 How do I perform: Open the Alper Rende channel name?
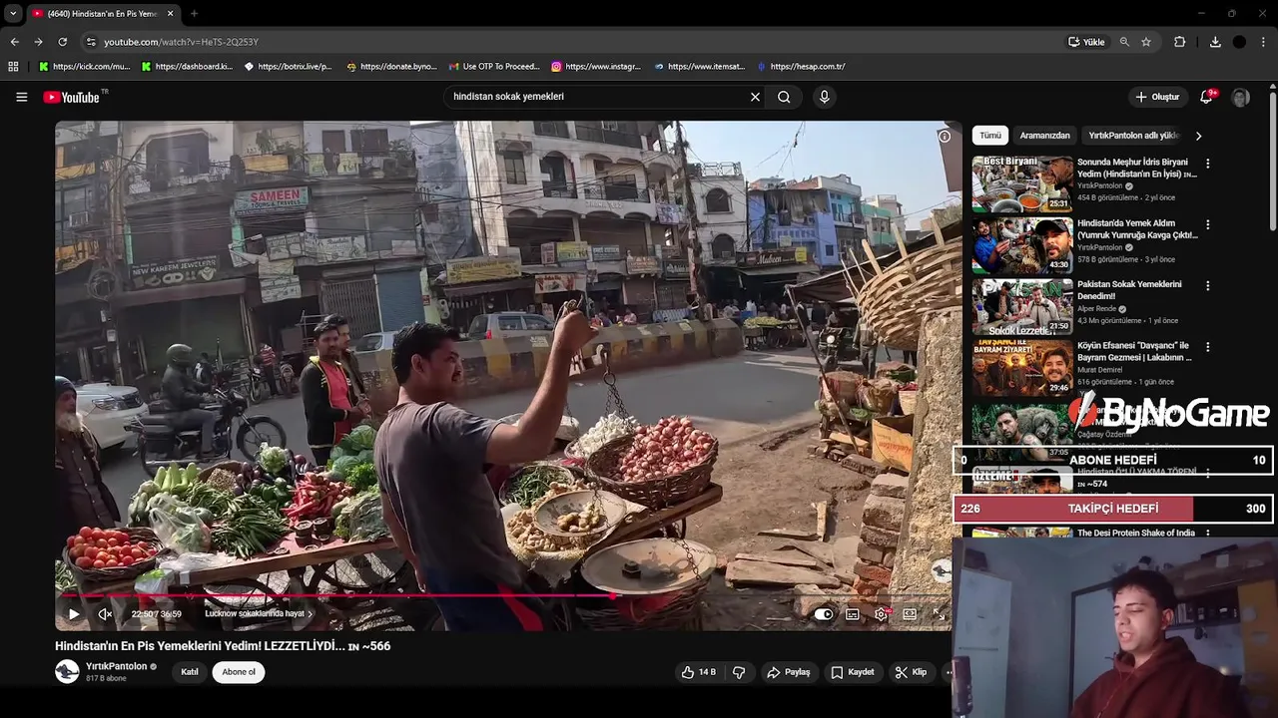pyautogui.click(x=1097, y=309)
